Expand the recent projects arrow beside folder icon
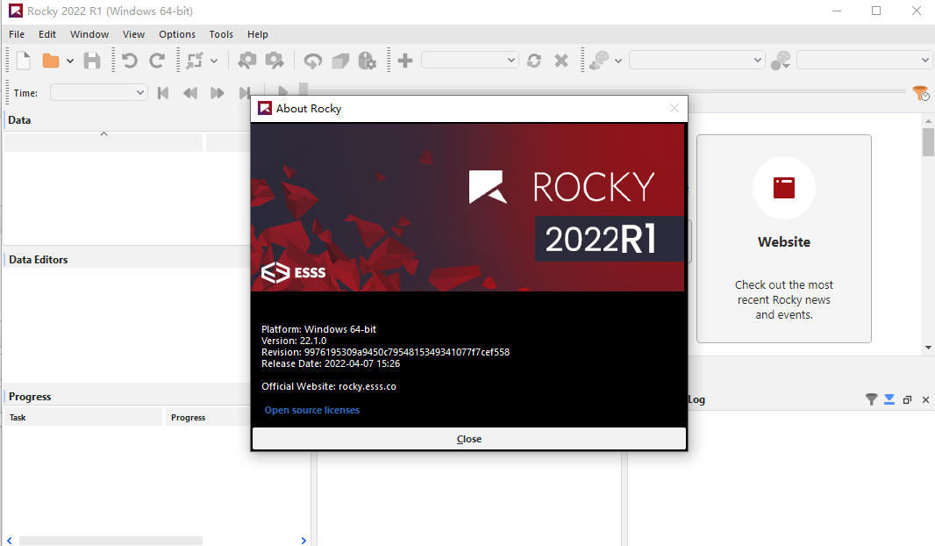Image resolution: width=935 pixels, height=546 pixels. pos(70,61)
